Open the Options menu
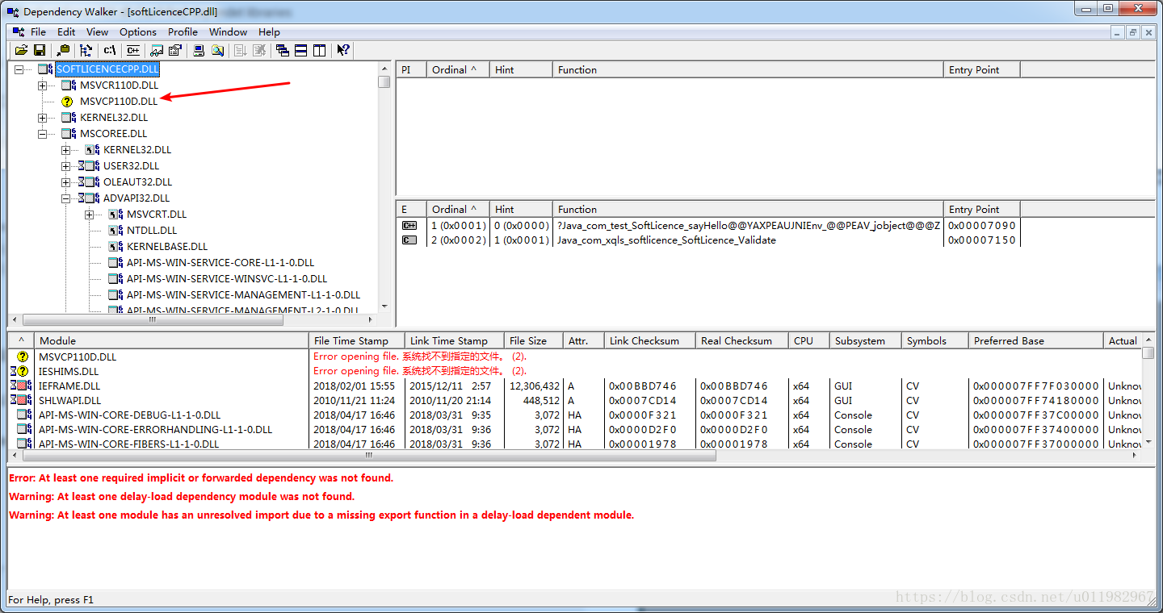1163x613 pixels. 138,32
